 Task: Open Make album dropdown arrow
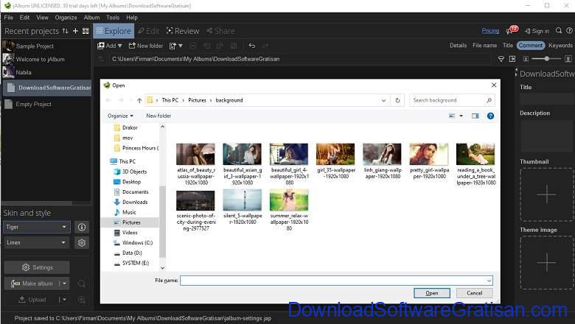click(64, 283)
